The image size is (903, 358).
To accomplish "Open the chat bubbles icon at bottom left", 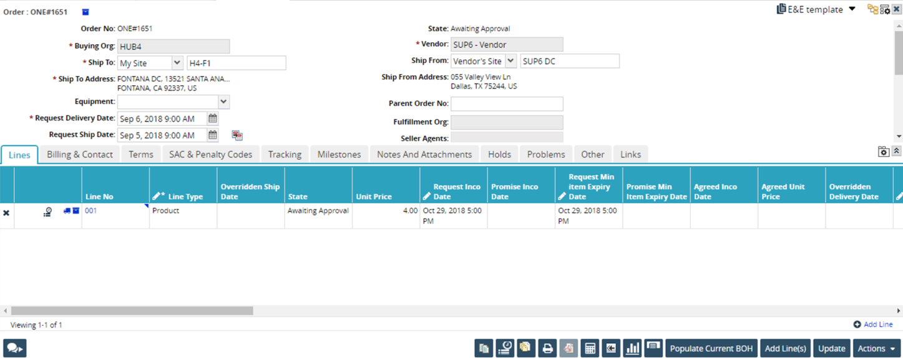I will [x=14, y=349].
